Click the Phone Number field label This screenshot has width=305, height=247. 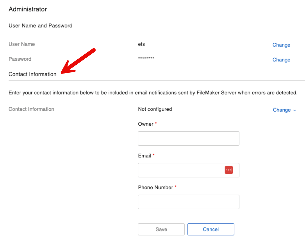(x=155, y=188)
